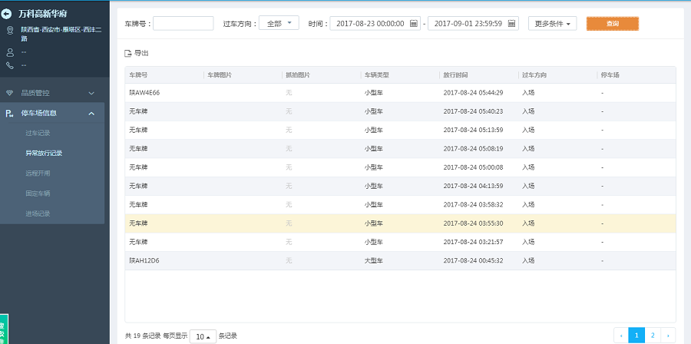This screenshot has width=691, height=344.
Task: Select the plate 陕AW4E66 cell
Action: 144,93
